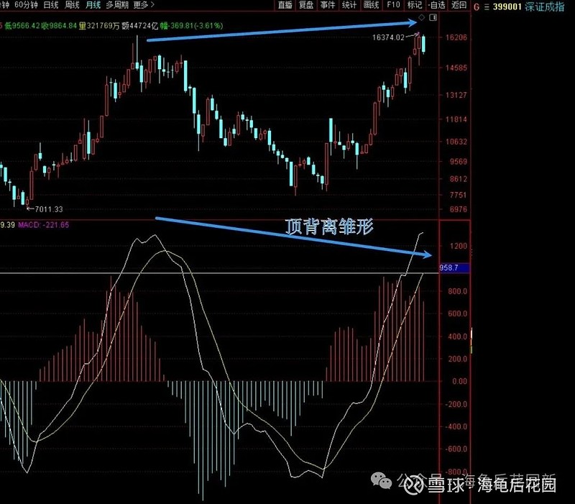Image resolution: width=575 pixels, height=504 pixels.
Task: Click the 低9566.42 low price text
Action: 22,26
